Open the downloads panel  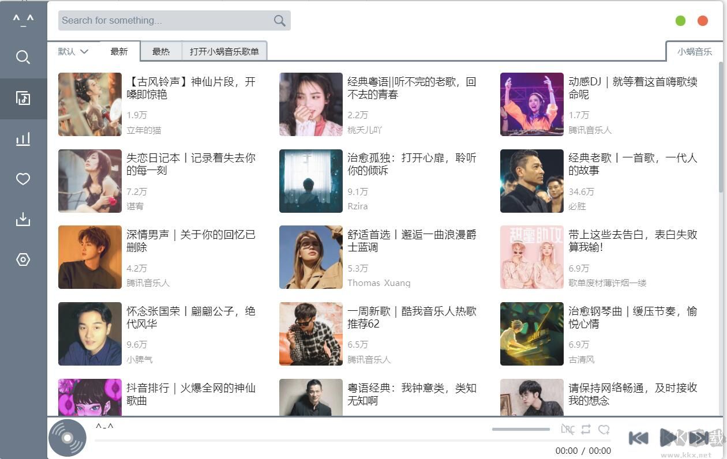click(x=23, y=219)
